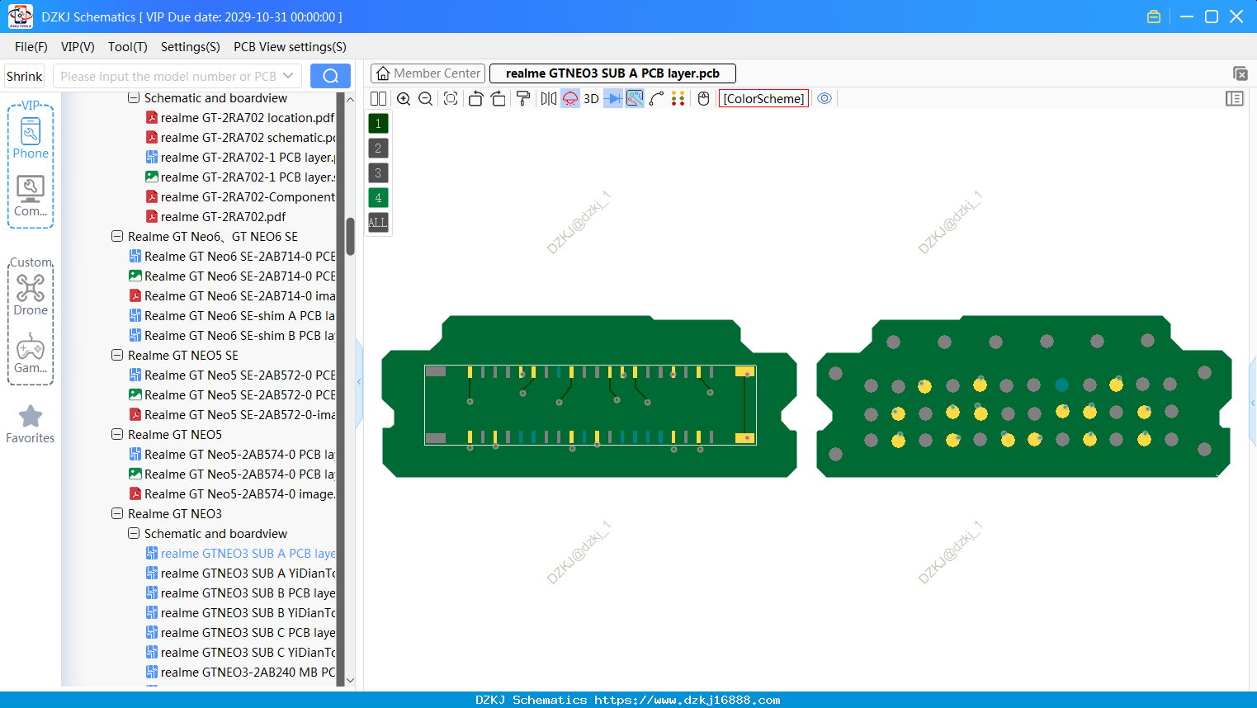The height and width of the screenshot is (708, 1257).
Task: Open realme GT-2RA702 location.pdf
Action: pos(240,117)
